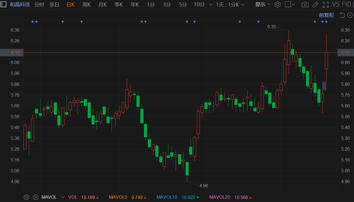
Task: Expand more minute periods chevron after 10分
Action: pyautogui.click(x=211, y=4)
